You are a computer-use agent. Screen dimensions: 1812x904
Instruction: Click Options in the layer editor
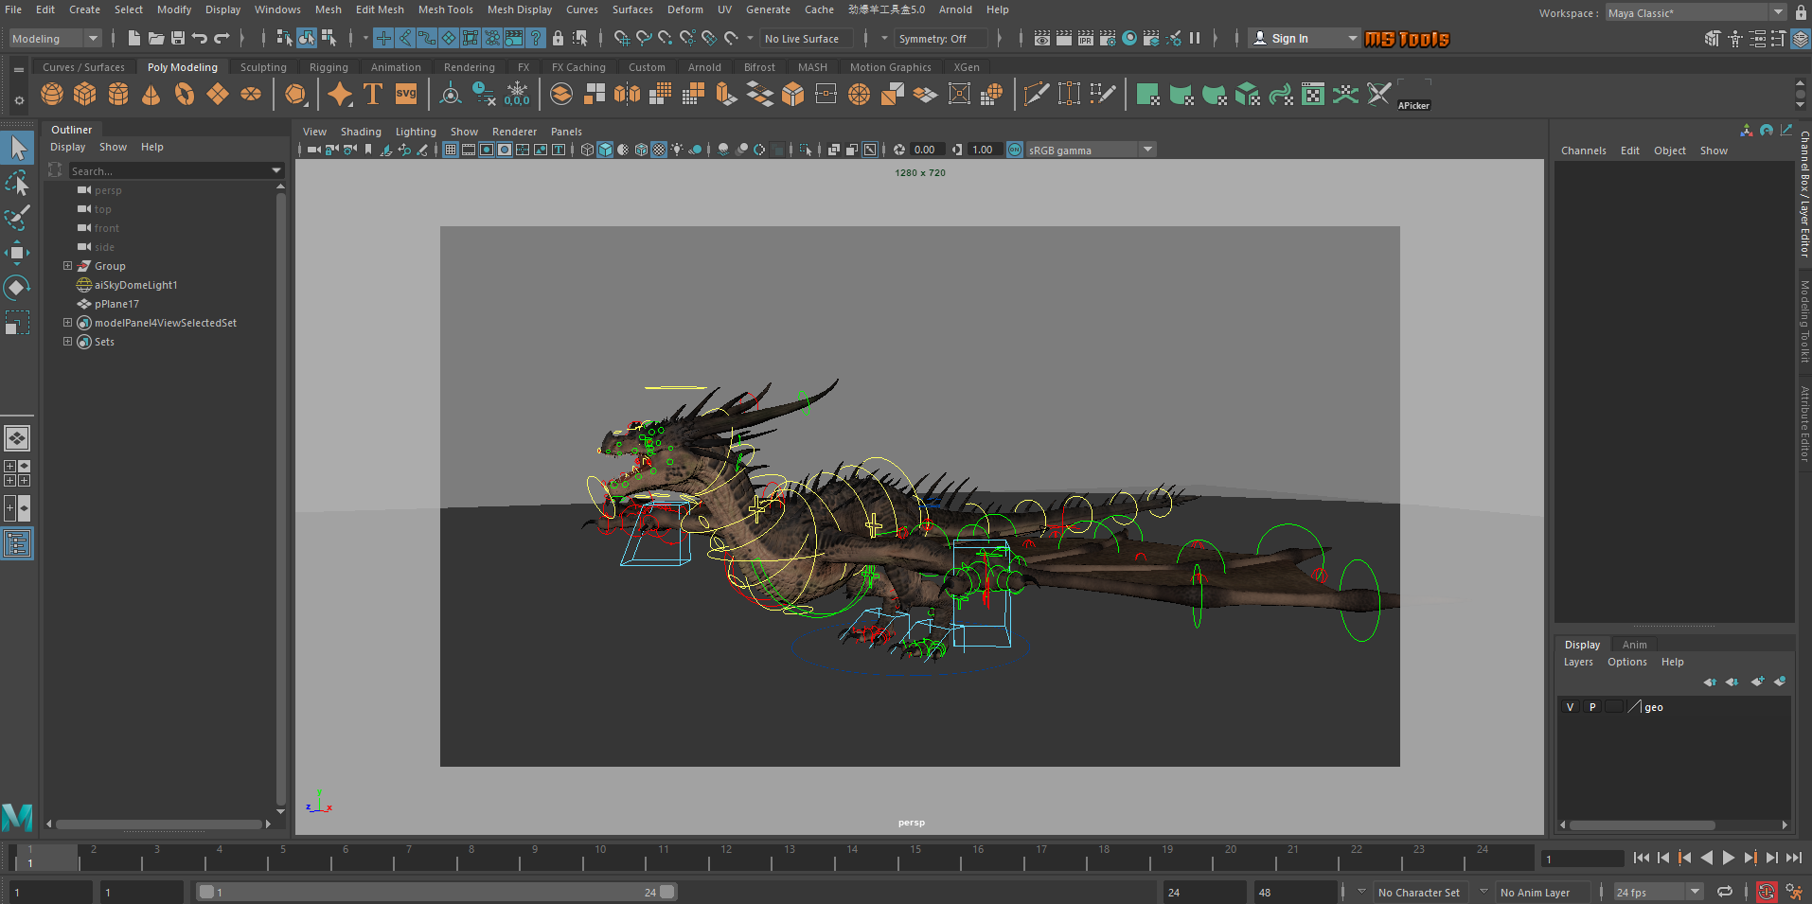[1626, 662]
